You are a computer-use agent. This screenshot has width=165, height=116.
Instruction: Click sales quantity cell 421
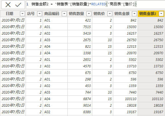tap(80, 20)
